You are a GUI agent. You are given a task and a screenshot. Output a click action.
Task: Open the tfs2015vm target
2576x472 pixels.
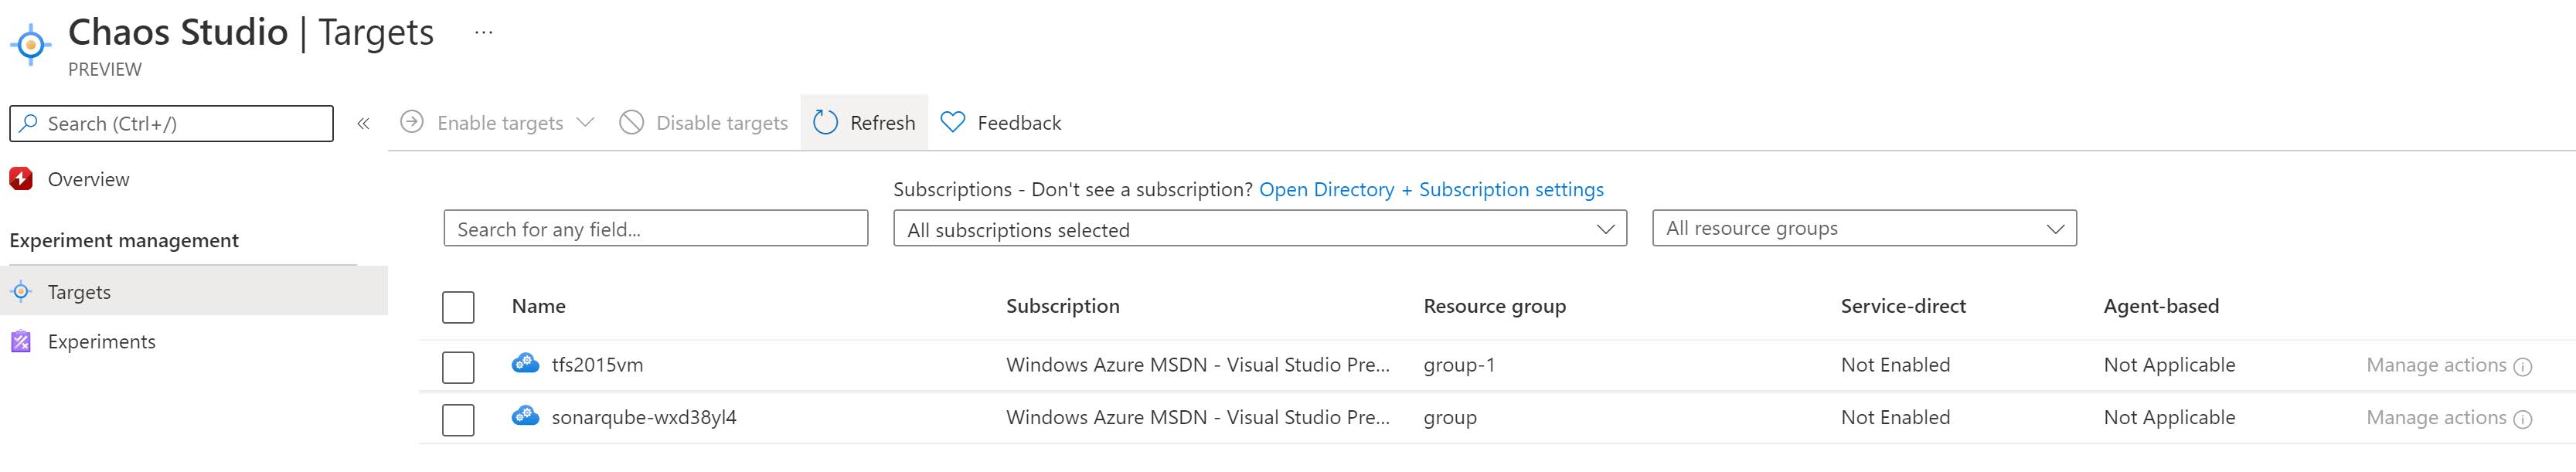coord(597,365)
